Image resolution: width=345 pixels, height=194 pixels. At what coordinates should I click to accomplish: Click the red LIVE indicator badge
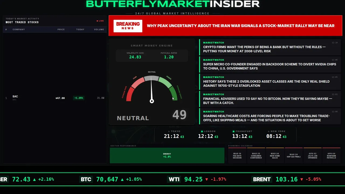(100, 21)
